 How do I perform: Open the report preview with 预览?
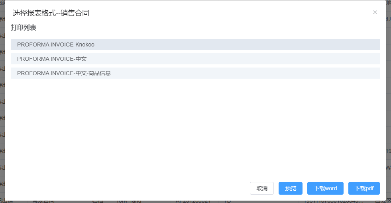(291, 188)
